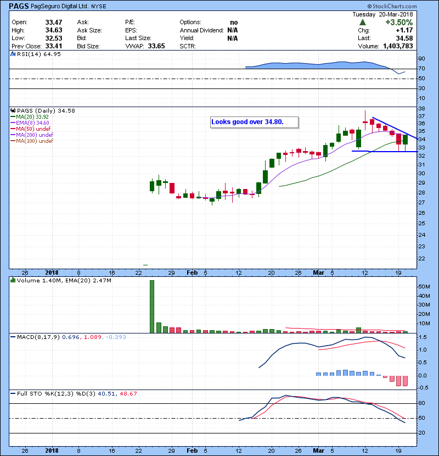Click the Bid Size label
The height and width of the screenshot is (456, 439).
88,46
